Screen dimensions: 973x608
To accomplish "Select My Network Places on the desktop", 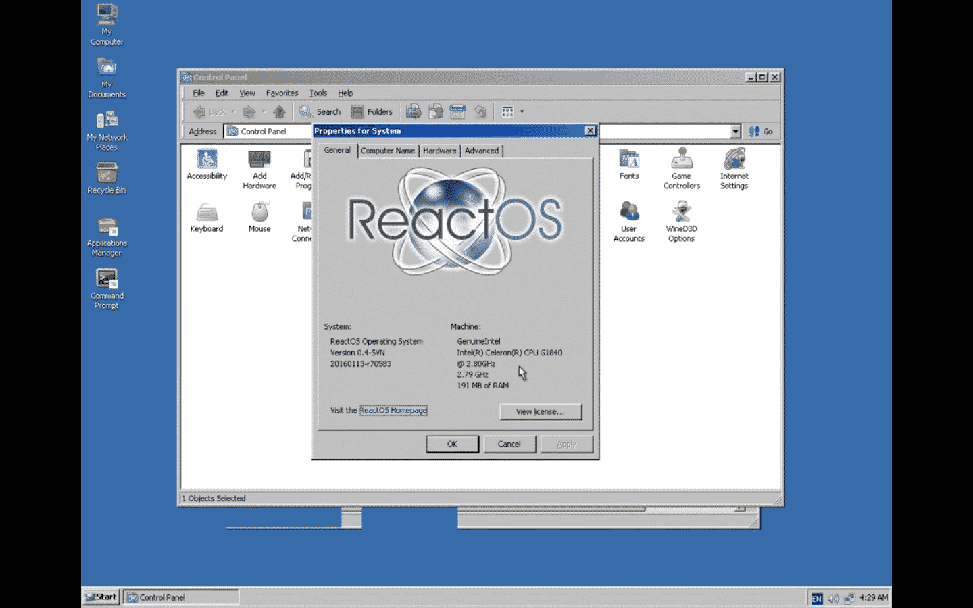I will tap(107, 131).
